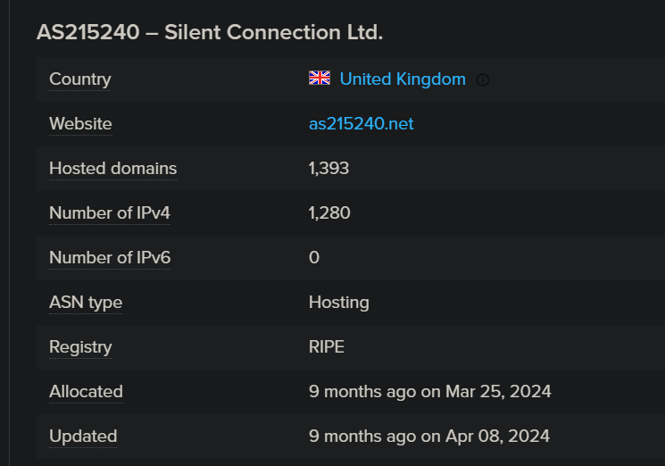Click the Country field label
This screenshot has height=466, width=665.
80,79
